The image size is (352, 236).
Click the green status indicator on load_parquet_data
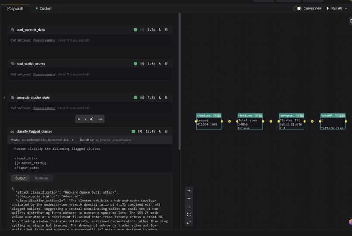pyautogui.click(x=135, y=30)
